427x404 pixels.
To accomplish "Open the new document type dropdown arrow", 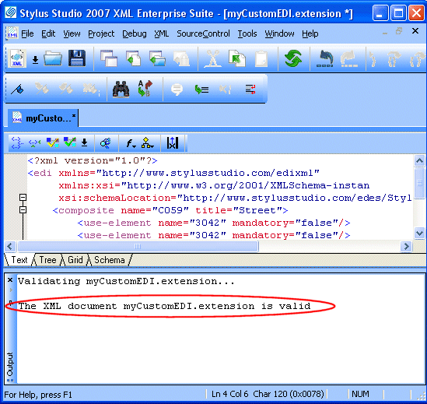I will click(x=35, y=59).
